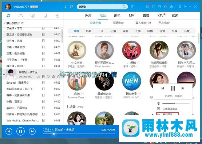The image size is (202, 144).
Task: Click the MV icon on the playing 韩安旭 row
Action: tap(43, 77)
